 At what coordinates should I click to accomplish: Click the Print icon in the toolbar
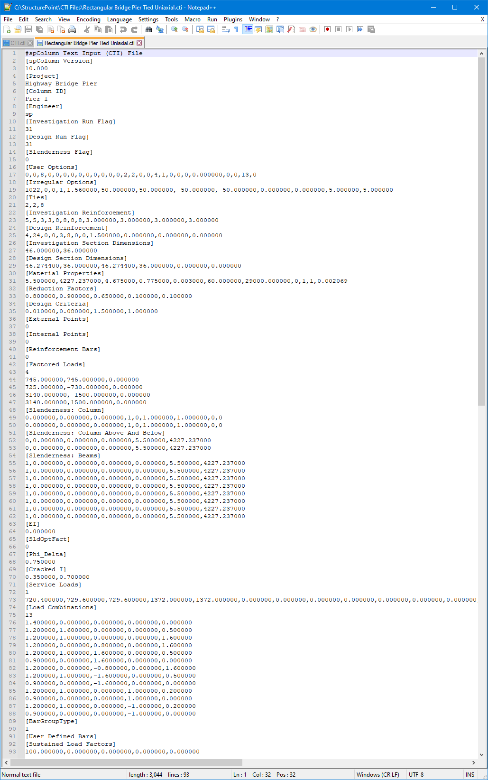tap(72, 29)
